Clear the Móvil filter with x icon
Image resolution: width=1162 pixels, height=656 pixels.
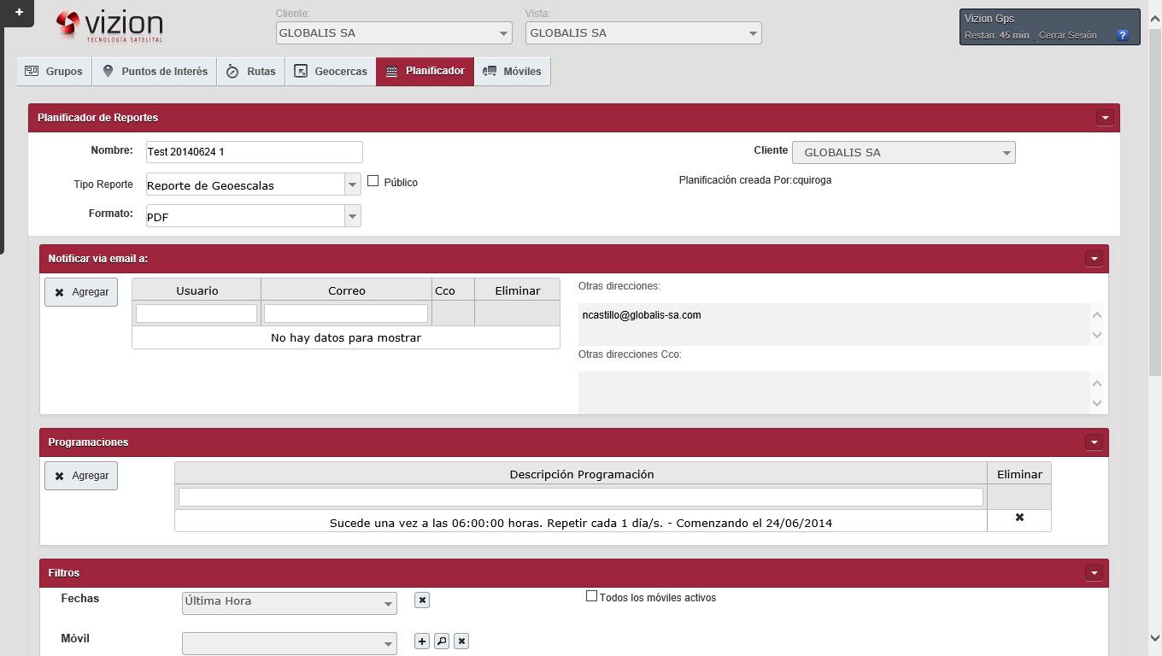pyautogui.click(x=461, y=641)
